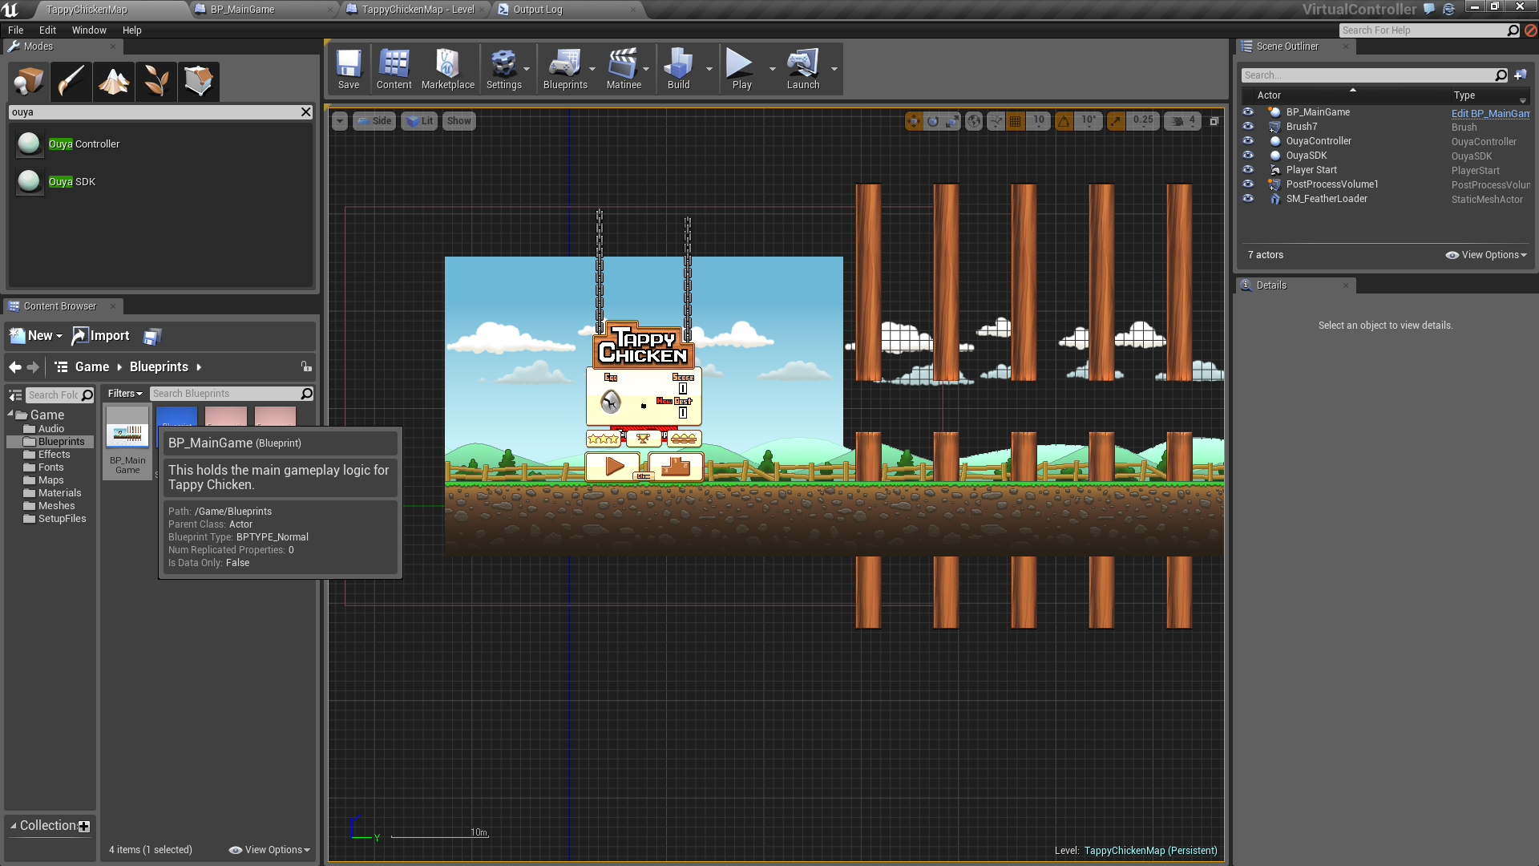Hide the BP_MainGame actor in outliner
The height and width of the screenshot is (866, 1539).
tap(1248, 112)
